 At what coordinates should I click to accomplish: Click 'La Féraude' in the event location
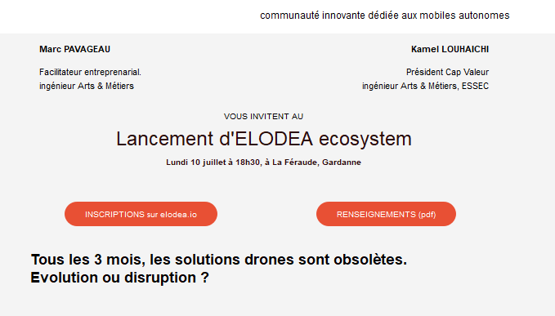(x=295, y=162)
